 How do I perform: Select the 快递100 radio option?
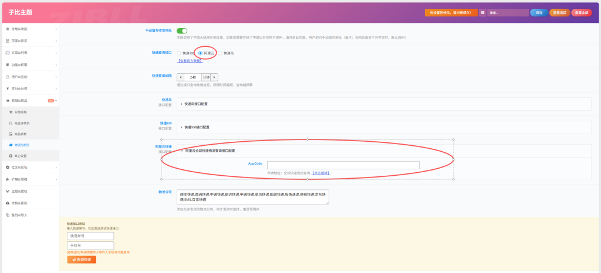tap(179, 53)
